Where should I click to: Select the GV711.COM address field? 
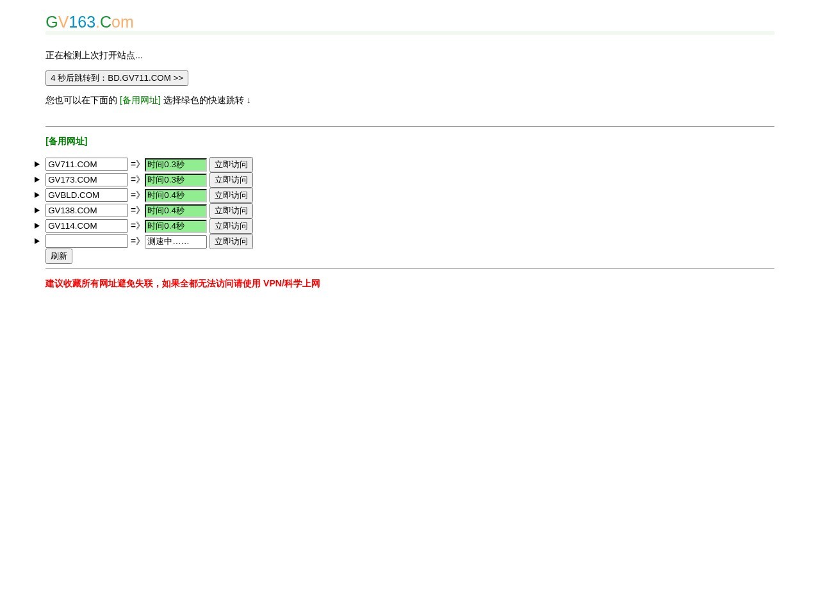pos(86,165)
